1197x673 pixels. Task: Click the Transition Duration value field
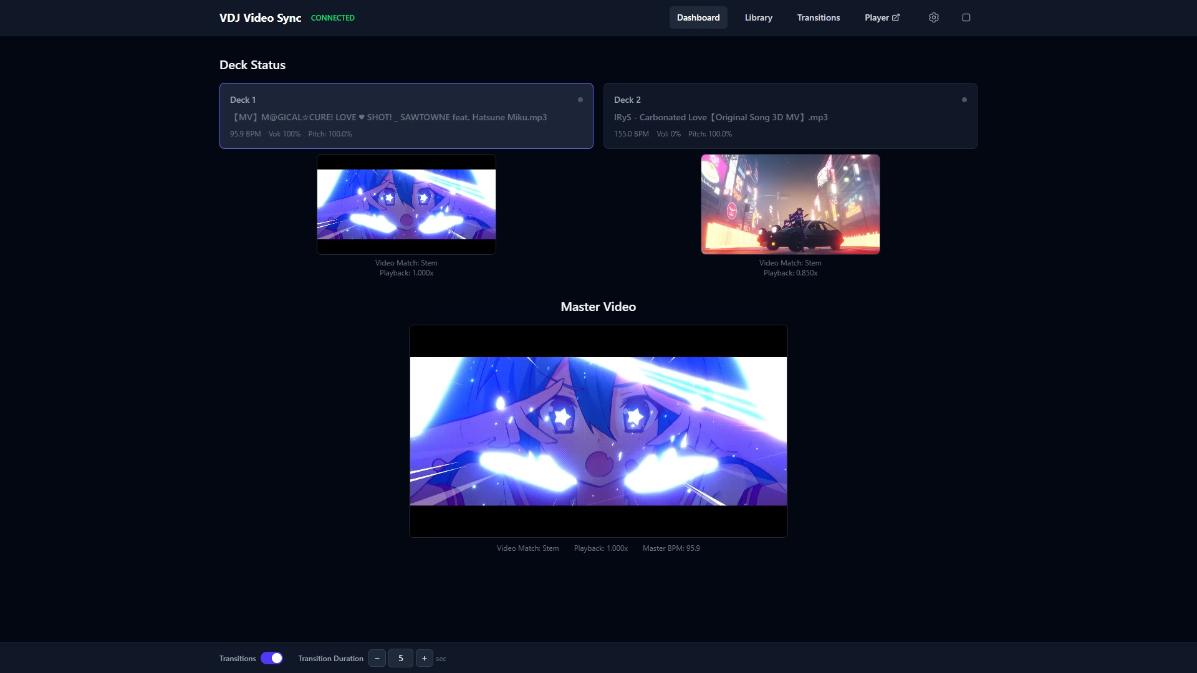(401, 658)
